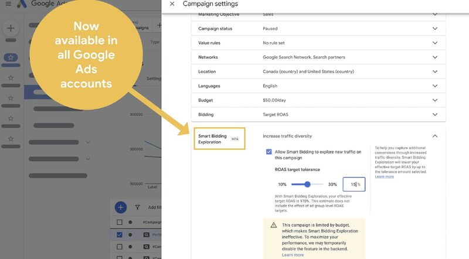Select the highlighted star item in left sidebar

pyautogui.click(x=11, y=57)
